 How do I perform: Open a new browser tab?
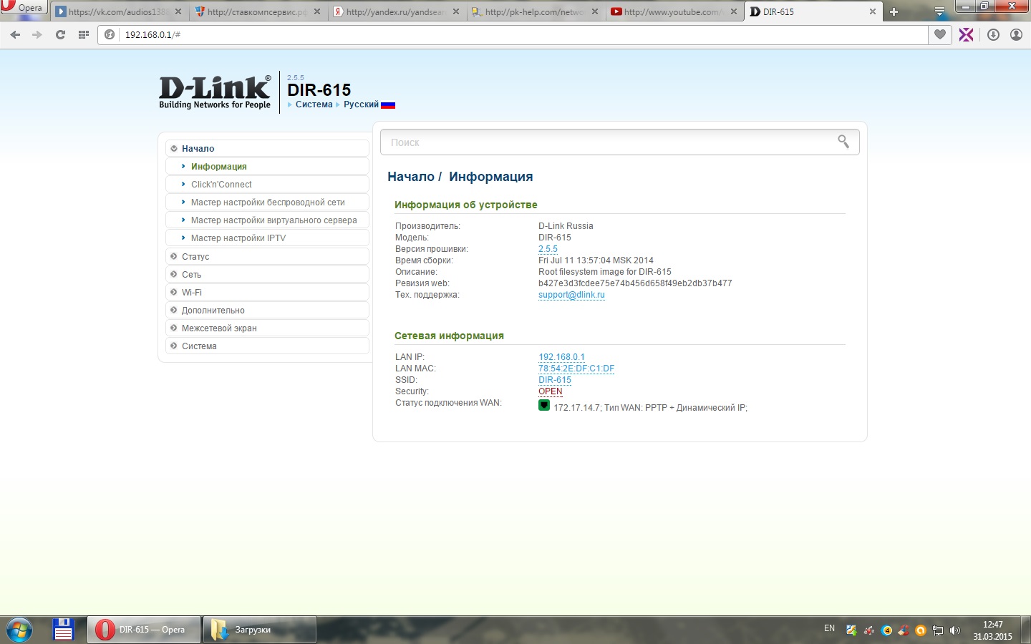pyautogui.click(x=894, y=11)
